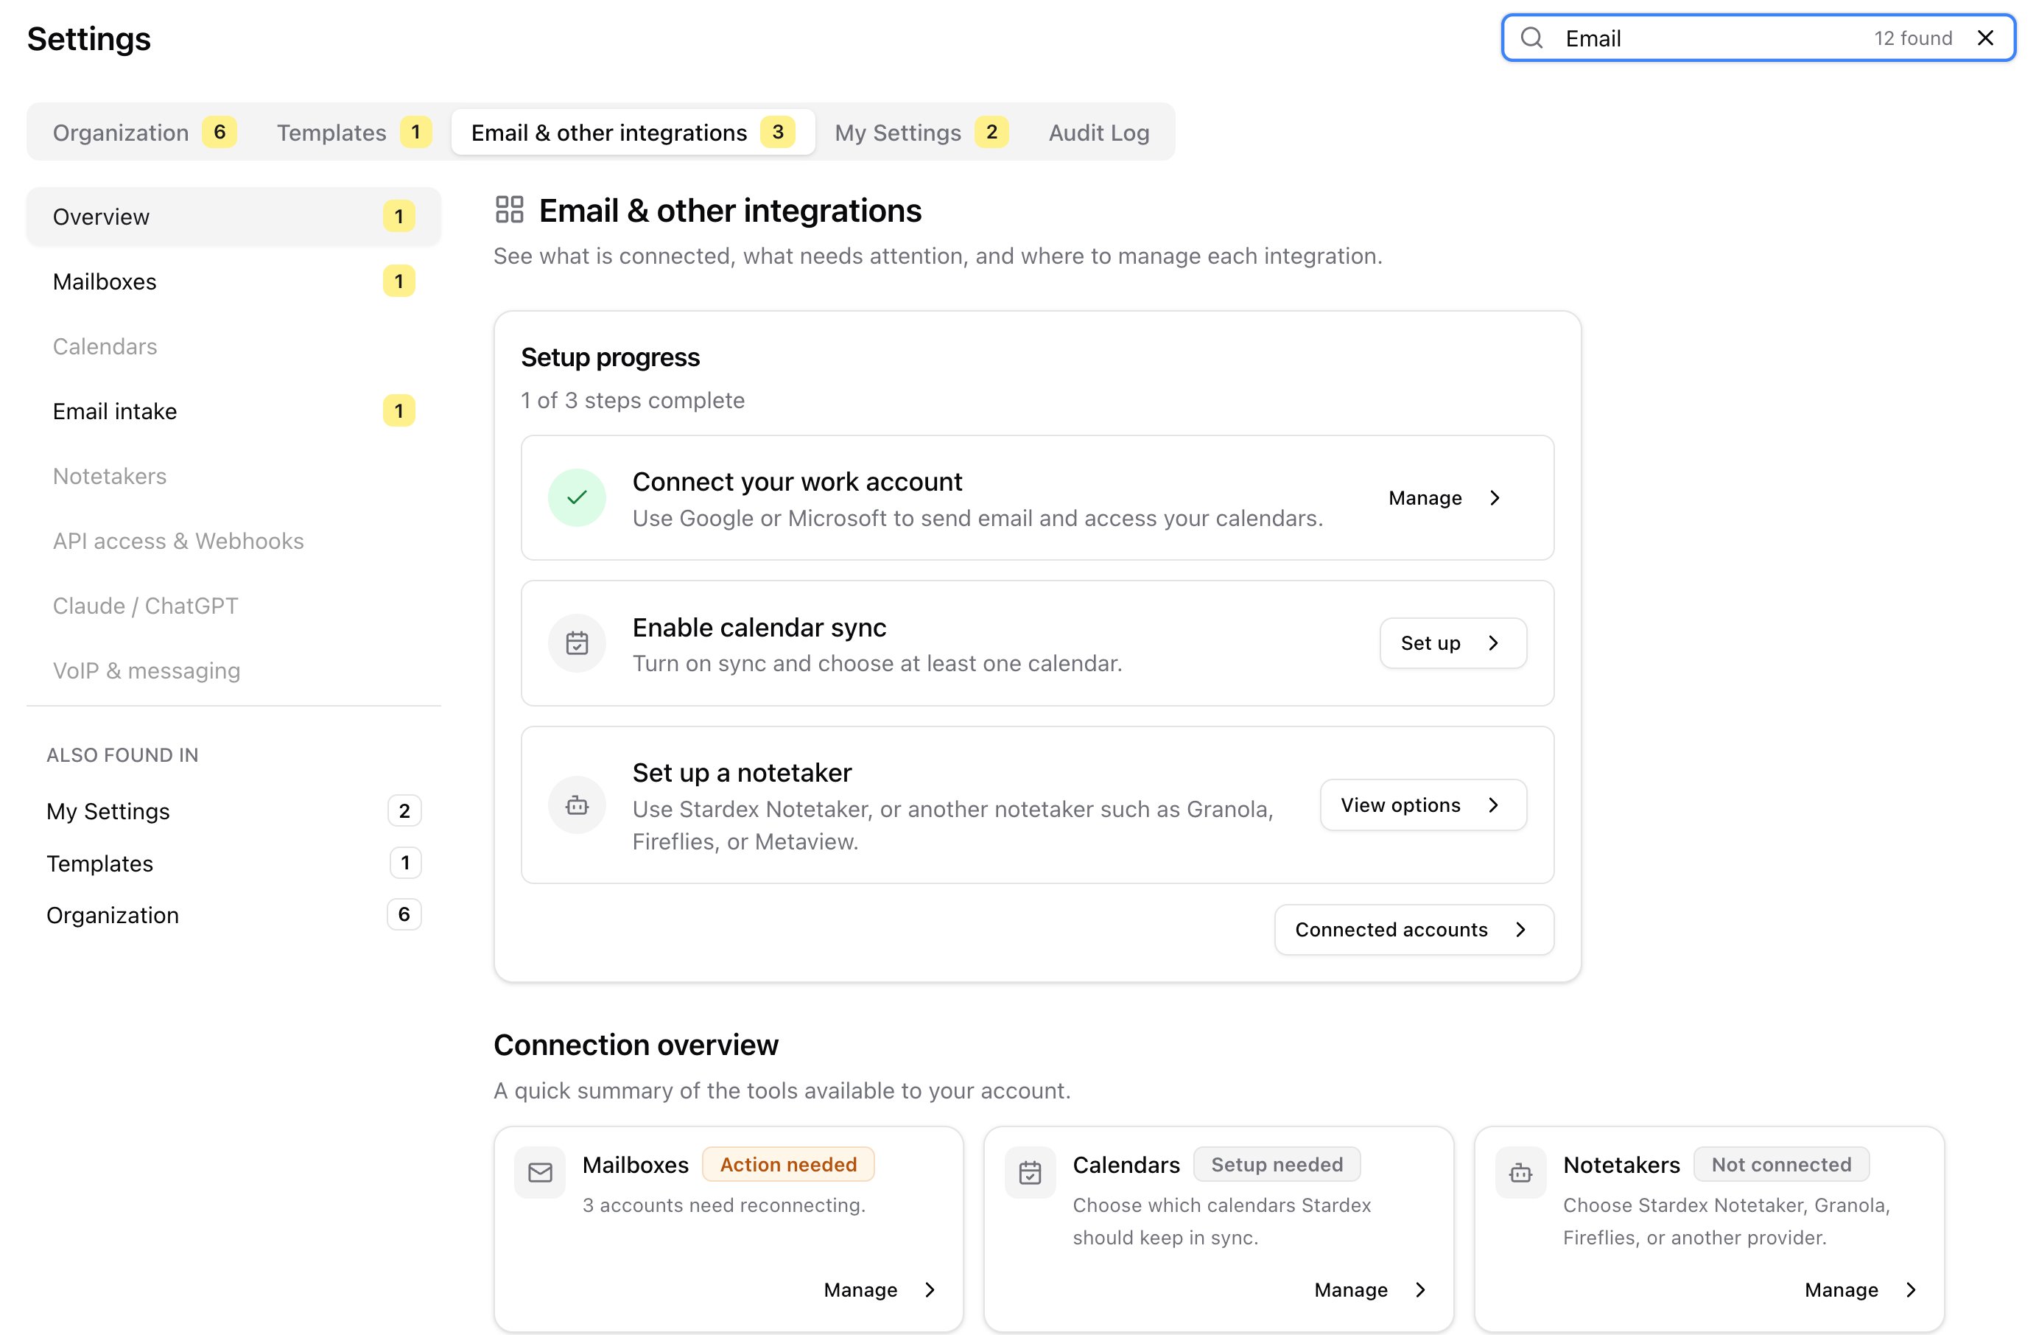
Task: Open Connected accounts
Action: [x=1414, y=929]
